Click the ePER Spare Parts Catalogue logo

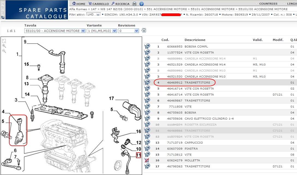pyautogui.click(x=34, y=10)
